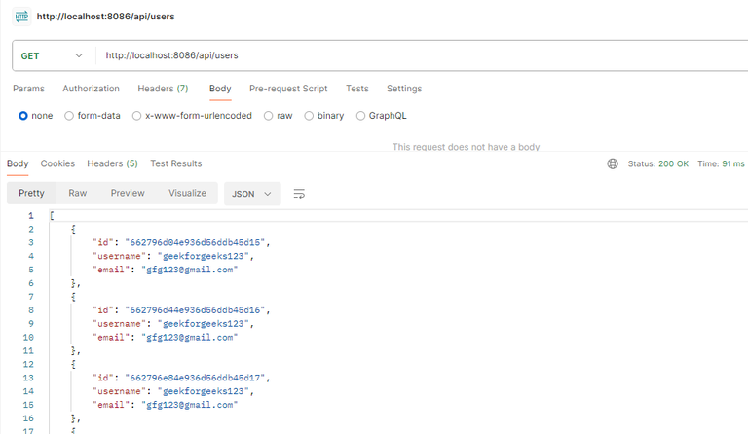Open the Test Results tab

(x=176, y=163)
